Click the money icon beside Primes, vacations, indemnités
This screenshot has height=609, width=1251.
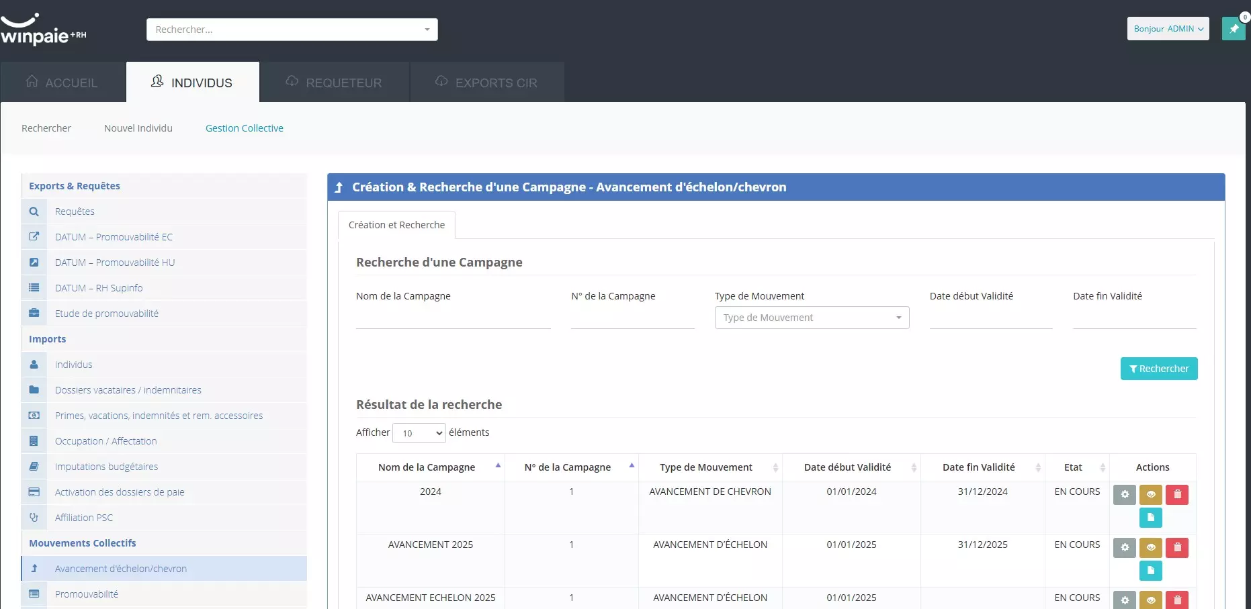[x=34, y=416]
